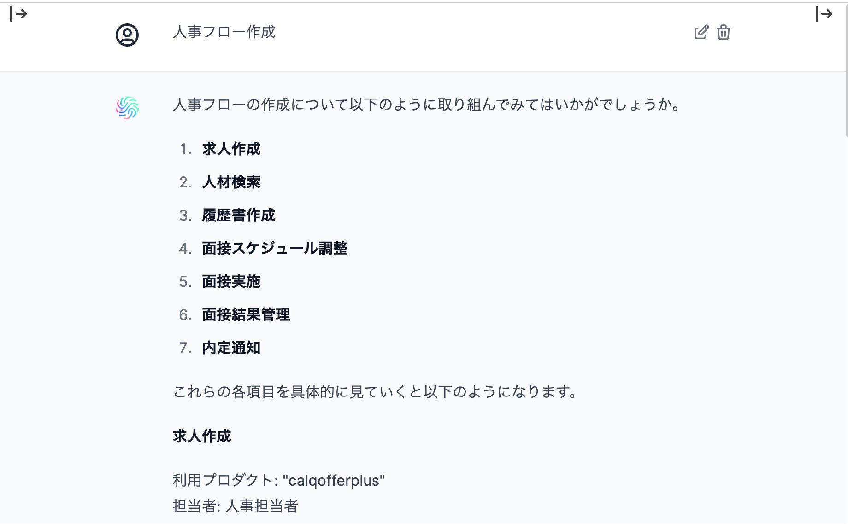Viewport: 848px width, 524px height.
Task: Expand the right side panel
Action: (824, 14)
